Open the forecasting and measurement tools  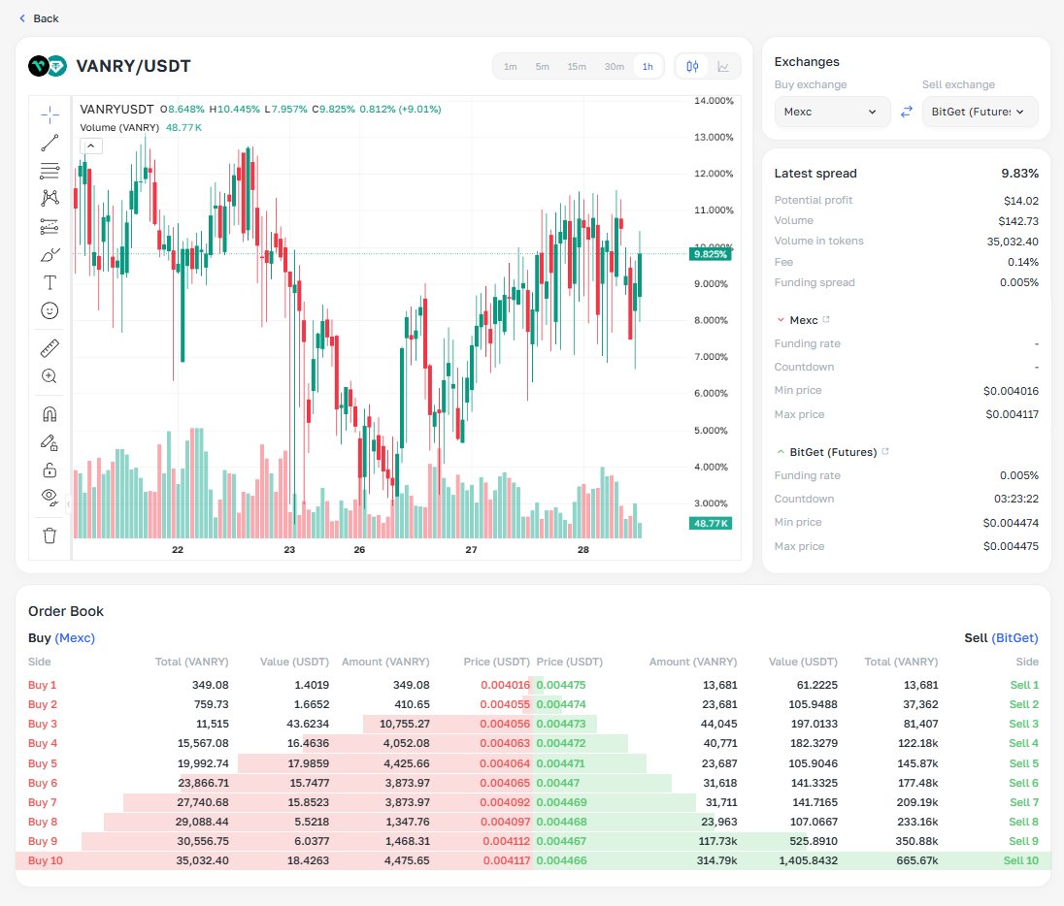coord(50,227)
